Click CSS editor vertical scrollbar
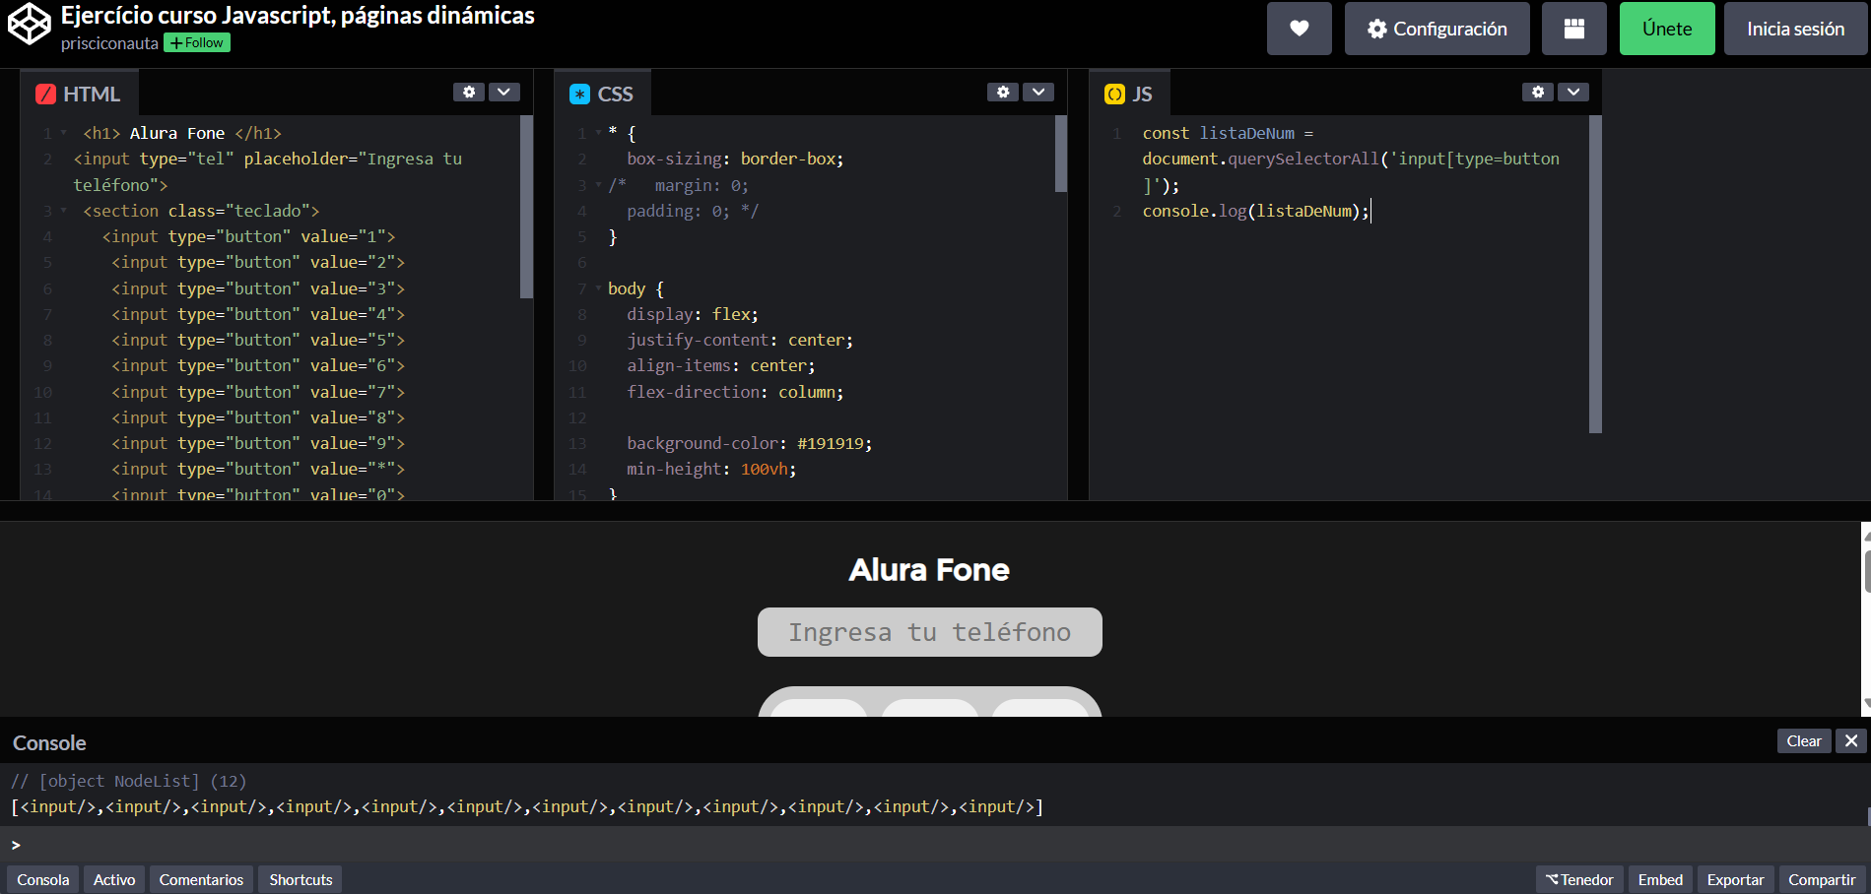The image size is (1871, 894). click(1061, 154)
